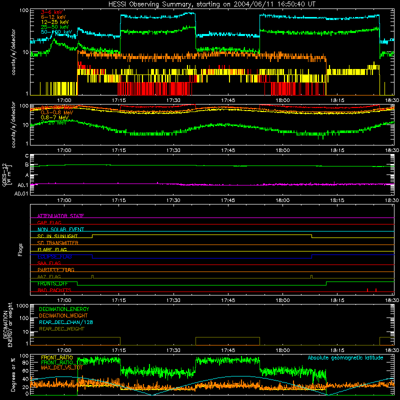Click the A0.1 tick label on GOES axis
The width and height of the screenshot is (400, 400).
(x=23, y=185)
